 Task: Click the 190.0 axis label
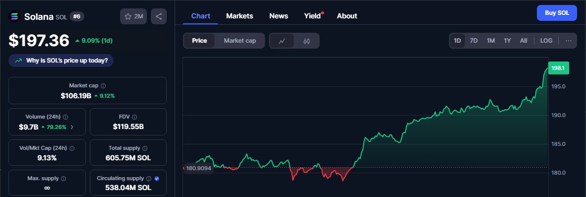[558, 115]
